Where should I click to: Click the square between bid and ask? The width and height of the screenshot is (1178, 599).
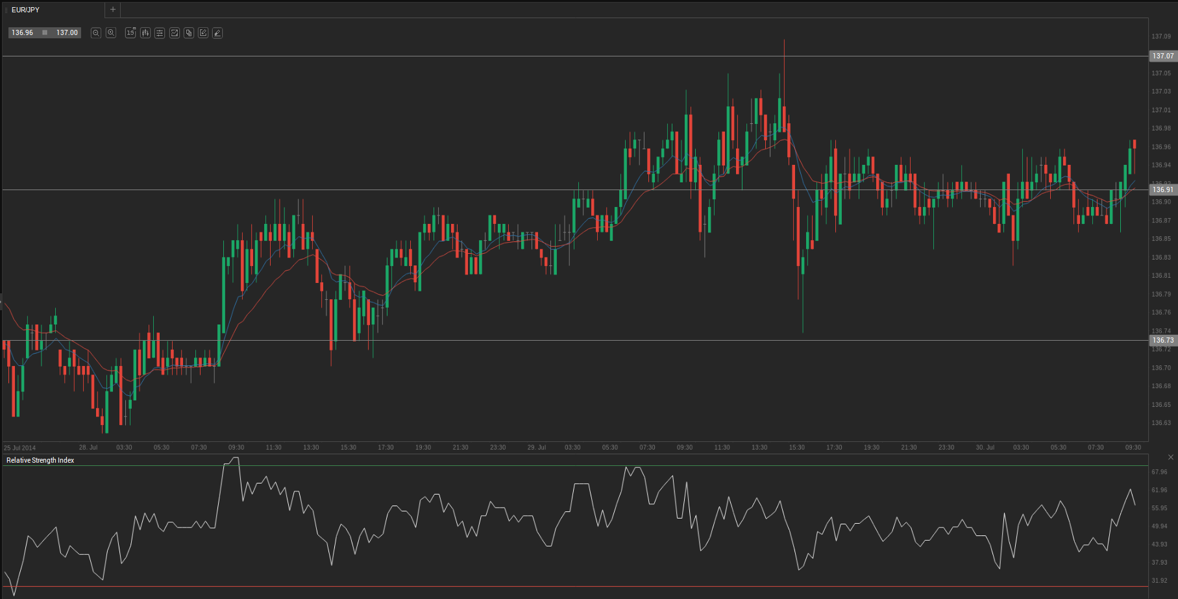45,33
